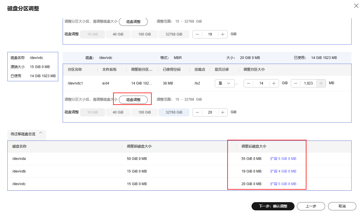Select 32768 GiB preset for /dev/vdc disk

coord(174,112)
